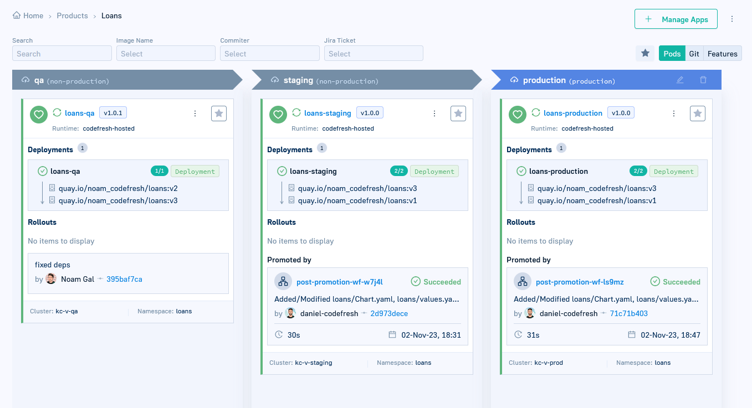Screen dimensions: 752x408
Task: Click into the Search input field
Action: [62, 54]
